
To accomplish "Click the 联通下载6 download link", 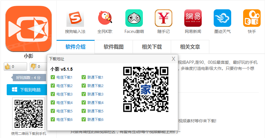I will pos(95,119).
